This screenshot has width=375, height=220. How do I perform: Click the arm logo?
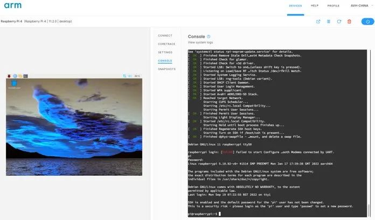point(13,5)
